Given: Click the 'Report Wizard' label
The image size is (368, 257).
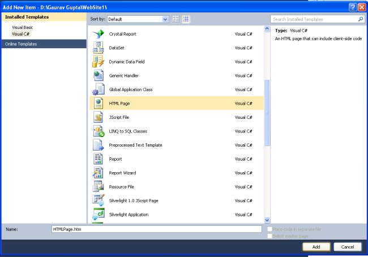Looking at the screenshot, I should pyautogui.click(x=122, y=173).
